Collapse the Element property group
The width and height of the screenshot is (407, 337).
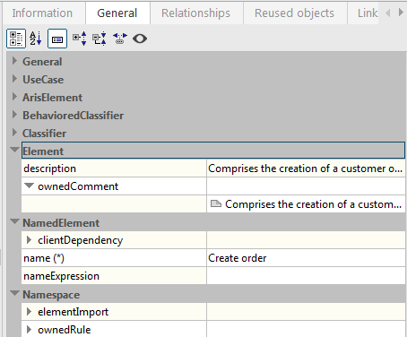pyautogui.click(x=14, y=150)
